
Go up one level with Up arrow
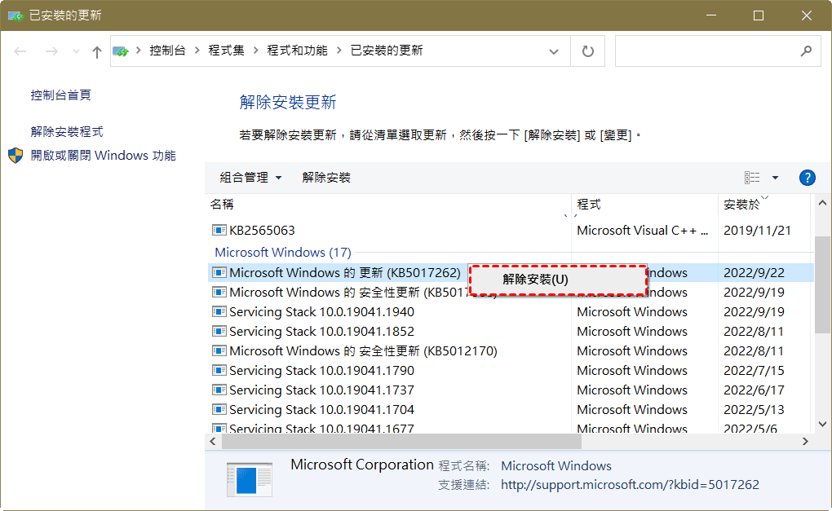(96, 51)
